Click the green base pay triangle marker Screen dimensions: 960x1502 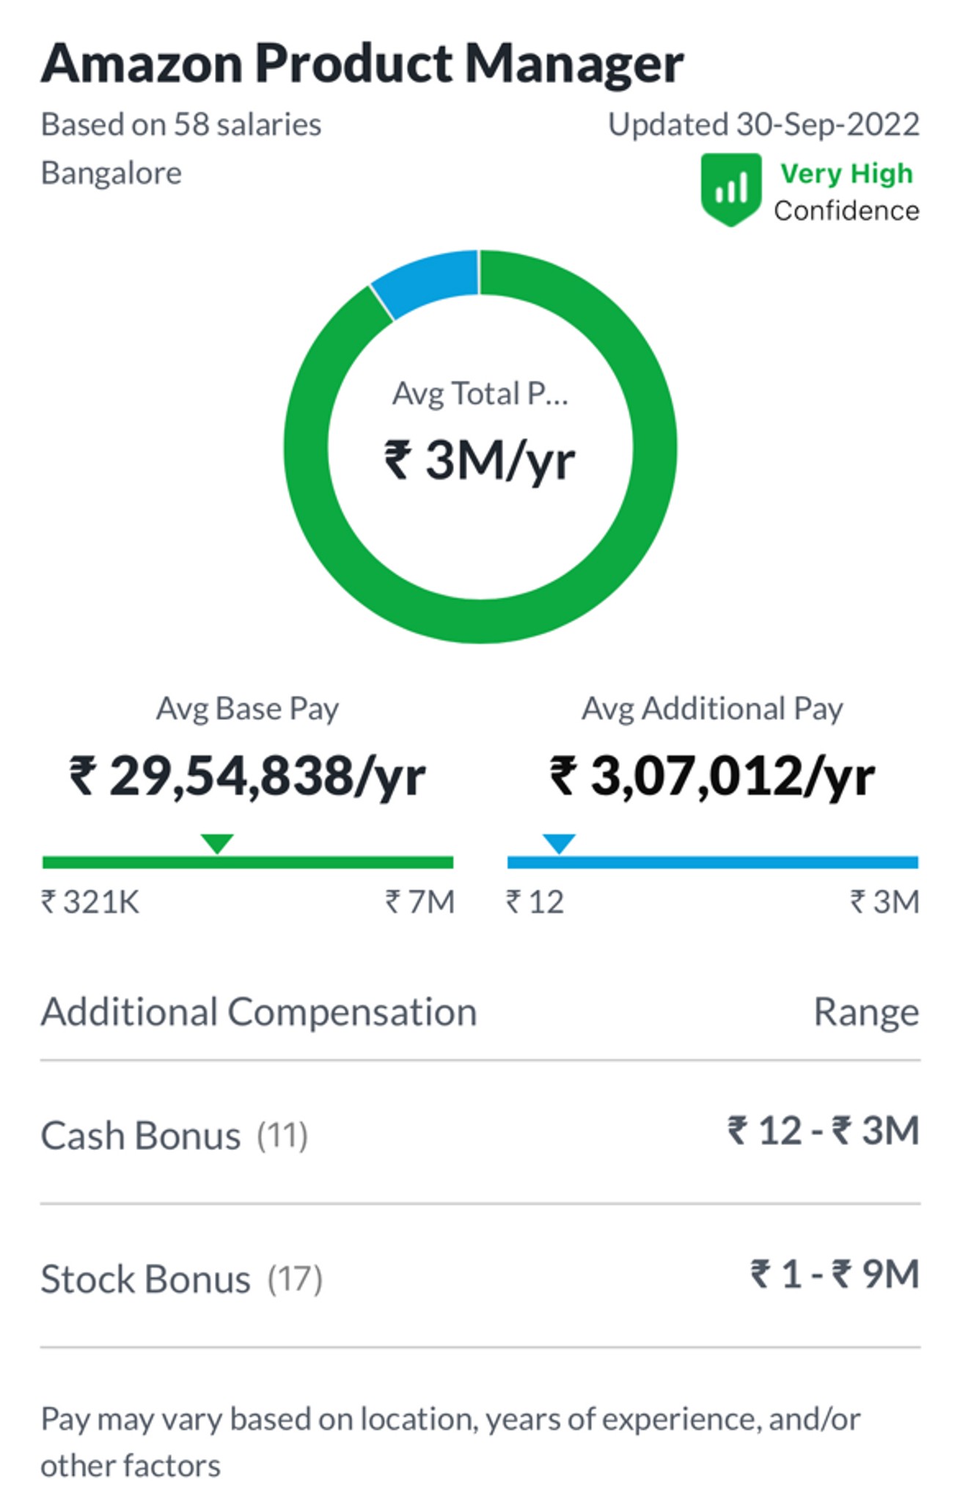click(217, 844)
